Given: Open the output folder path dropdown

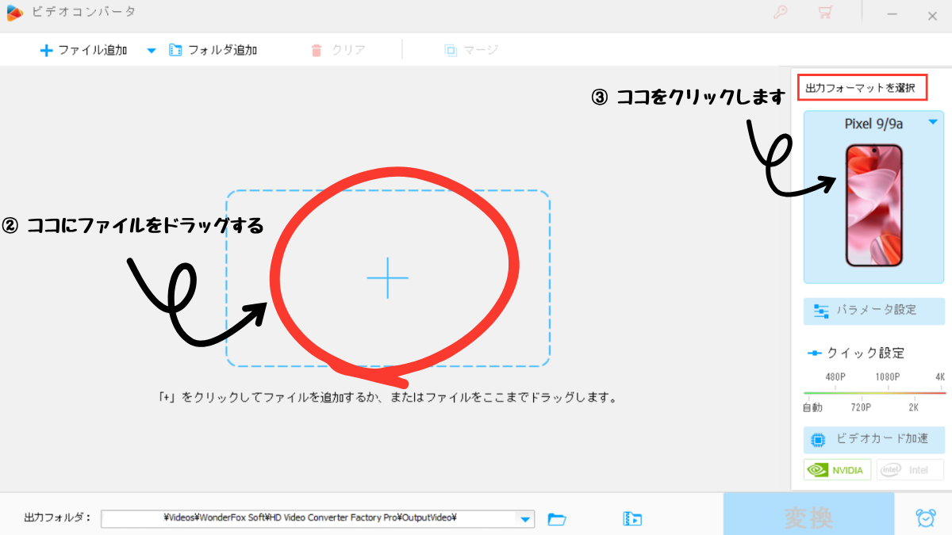Looking at the screenshot, I should tap(524, 519).
